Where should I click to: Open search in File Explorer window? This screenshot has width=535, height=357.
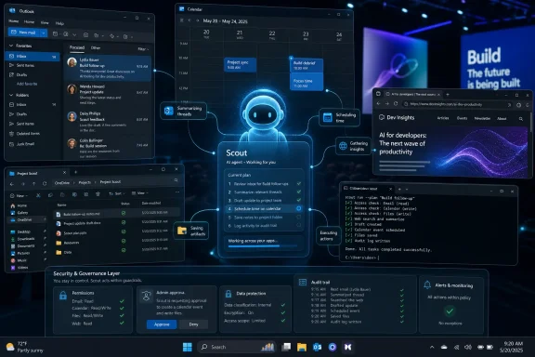(176, 180)
